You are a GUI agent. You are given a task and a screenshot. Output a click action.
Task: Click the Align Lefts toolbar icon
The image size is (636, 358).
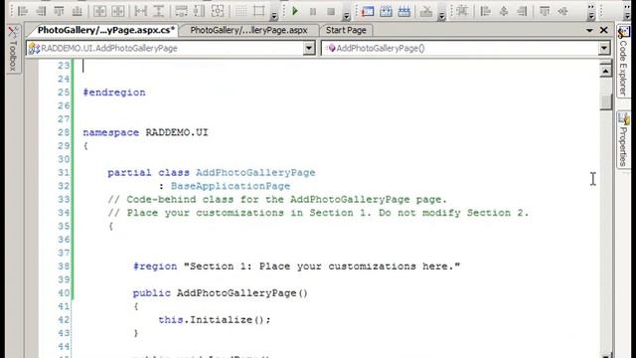coord(23,11)
